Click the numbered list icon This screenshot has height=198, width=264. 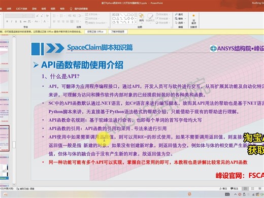tap(61, 16)
